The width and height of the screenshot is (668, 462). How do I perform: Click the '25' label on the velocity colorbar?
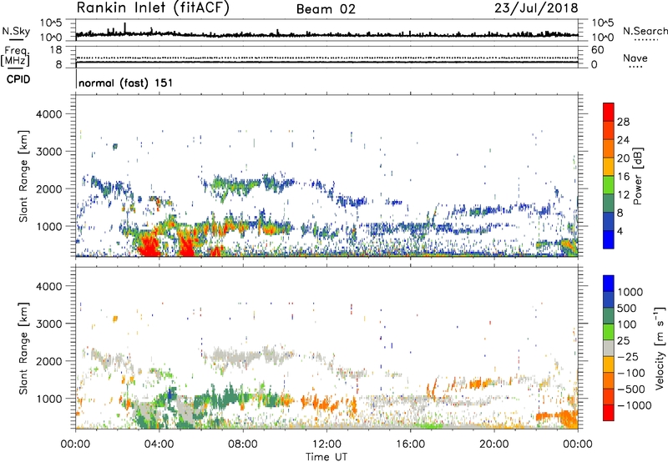click(623, 341)
